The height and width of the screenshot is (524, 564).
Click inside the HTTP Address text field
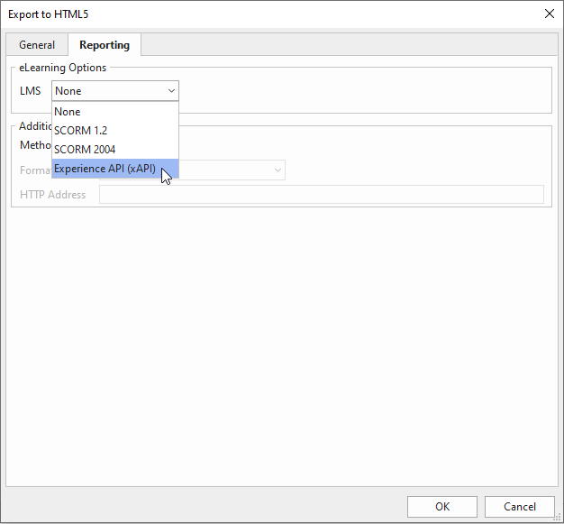tap(321, 195)
